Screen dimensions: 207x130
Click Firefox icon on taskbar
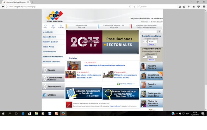tap(63, 114)
